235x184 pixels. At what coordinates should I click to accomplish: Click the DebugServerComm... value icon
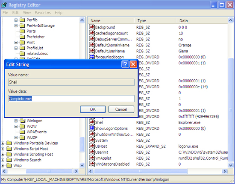[92, 39]
